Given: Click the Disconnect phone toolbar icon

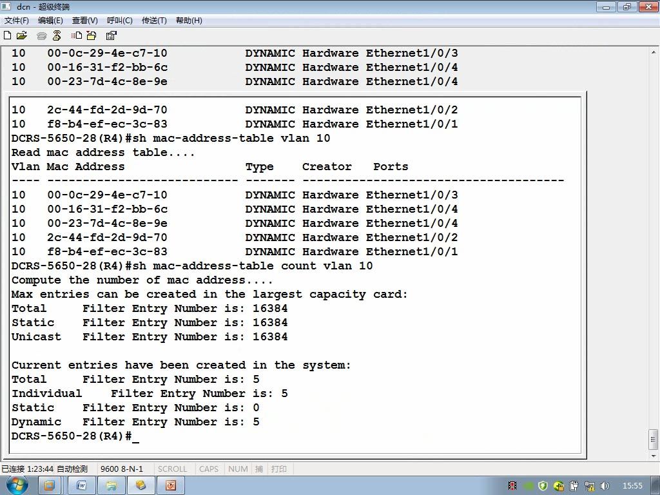Looking at the screenshot, I should [x=57, y=36].
